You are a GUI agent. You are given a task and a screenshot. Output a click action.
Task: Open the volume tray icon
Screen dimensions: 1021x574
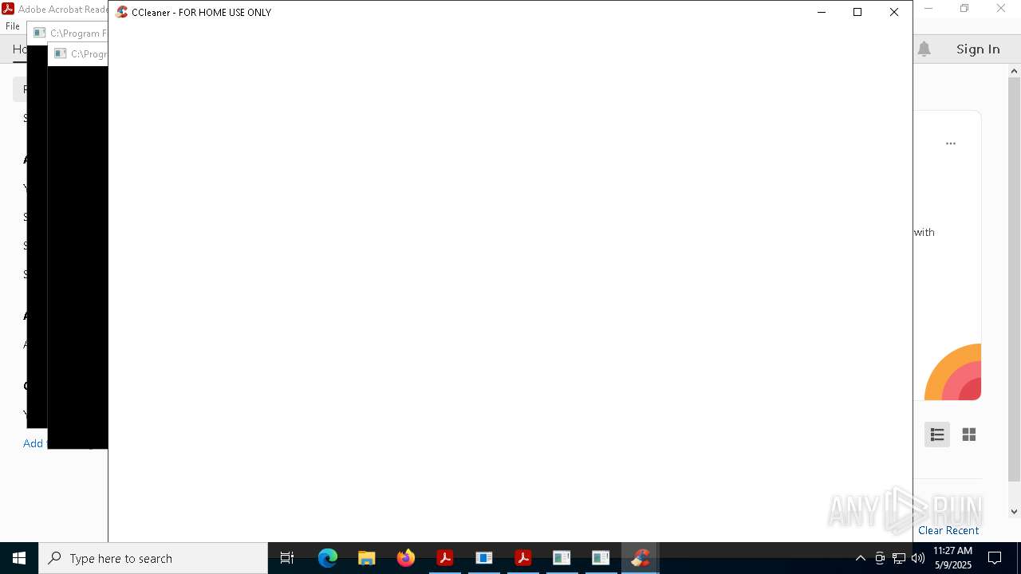click(x=918, y=558)
